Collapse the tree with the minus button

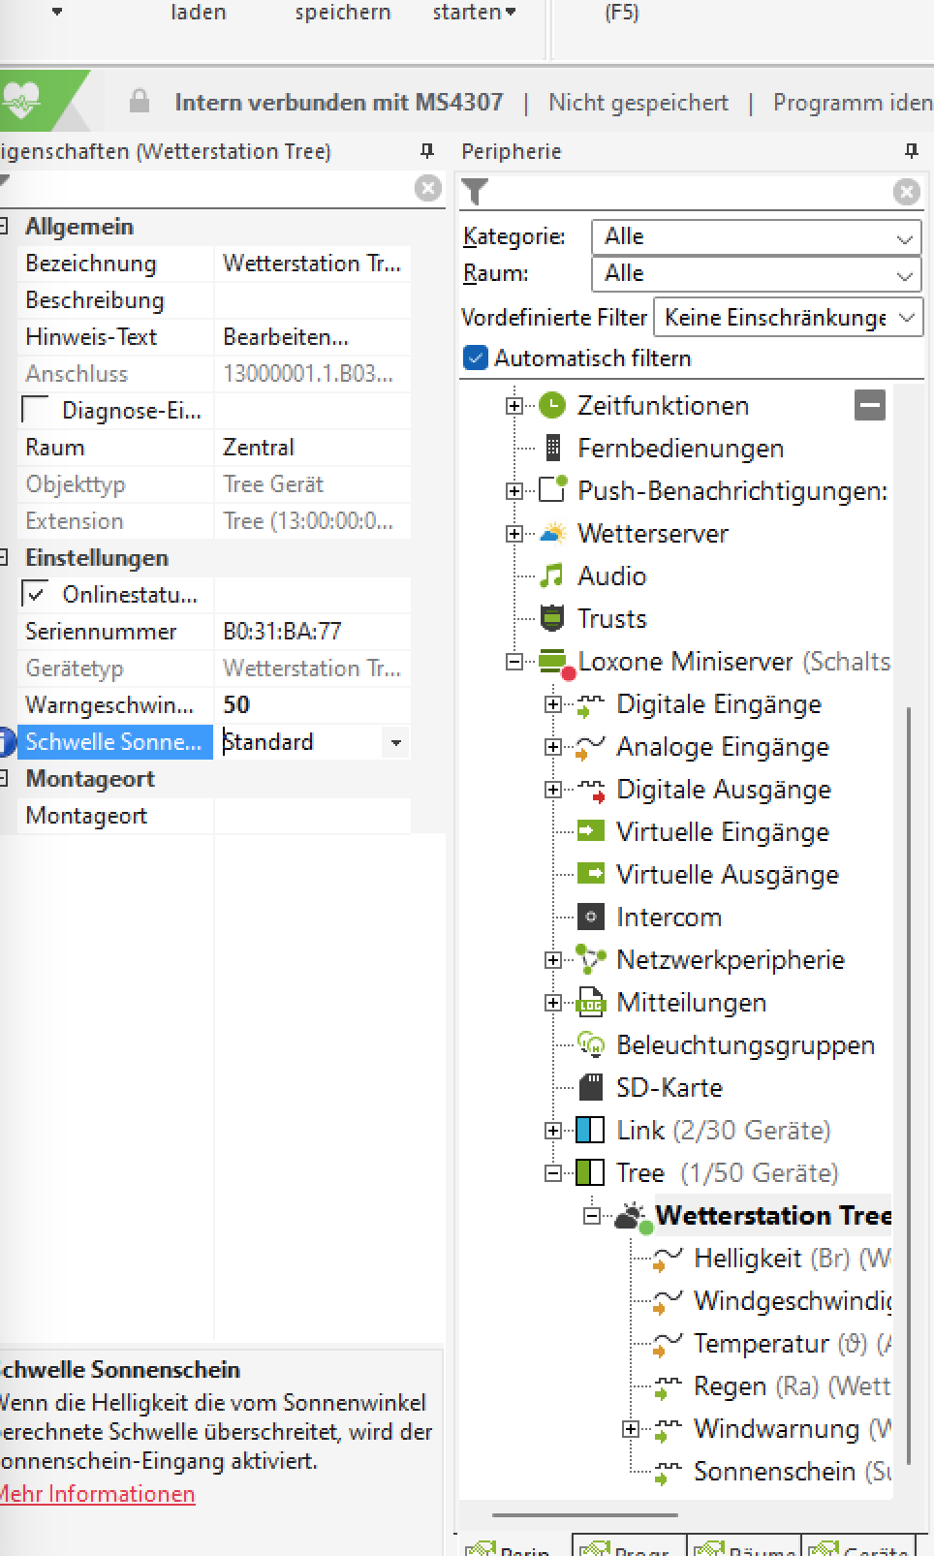[870, 405]
